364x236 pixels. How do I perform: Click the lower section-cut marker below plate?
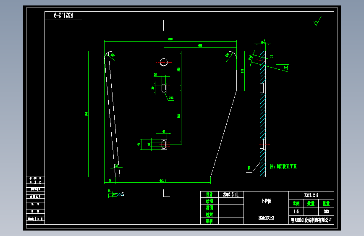click(166, 193)
